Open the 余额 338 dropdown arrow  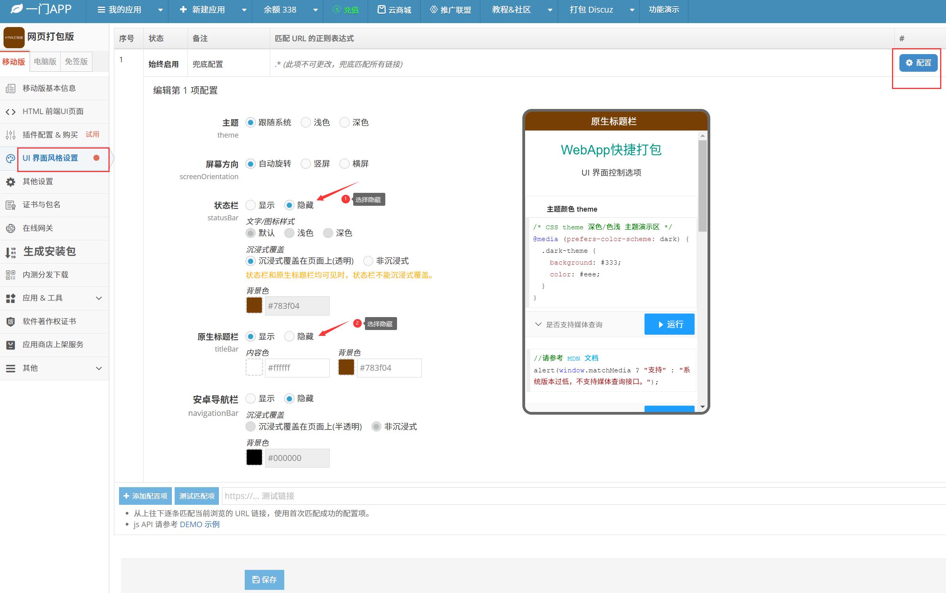(x=315, y=10)
